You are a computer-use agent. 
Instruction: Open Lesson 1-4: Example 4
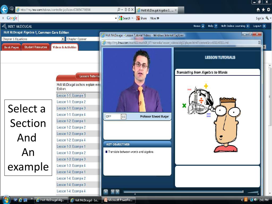(x=71, y=191)
